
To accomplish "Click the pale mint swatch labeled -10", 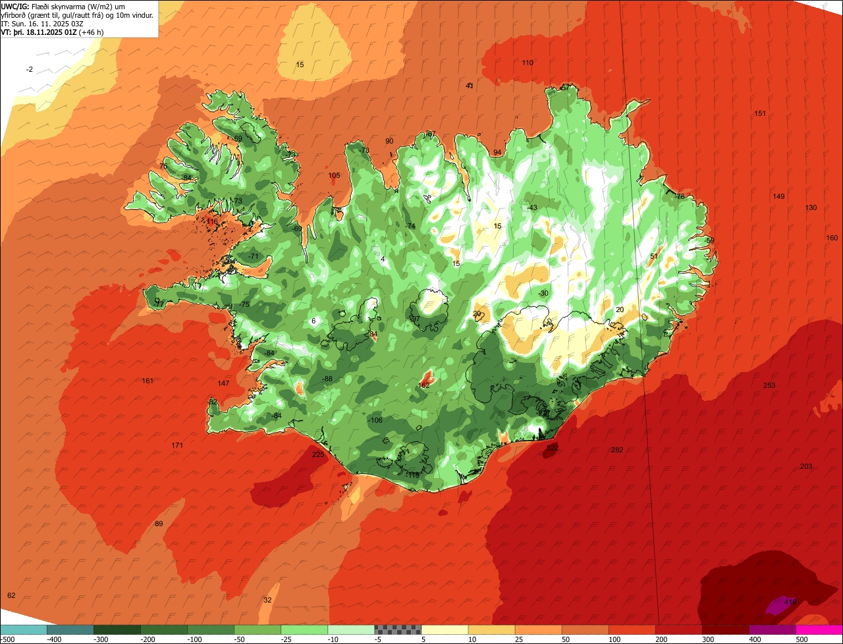I will pos(351,630).
